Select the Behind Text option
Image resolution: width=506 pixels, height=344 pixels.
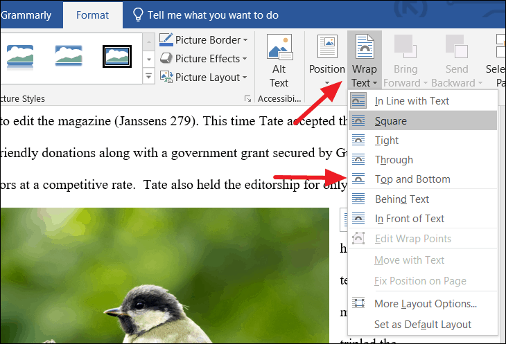(423, 199)
